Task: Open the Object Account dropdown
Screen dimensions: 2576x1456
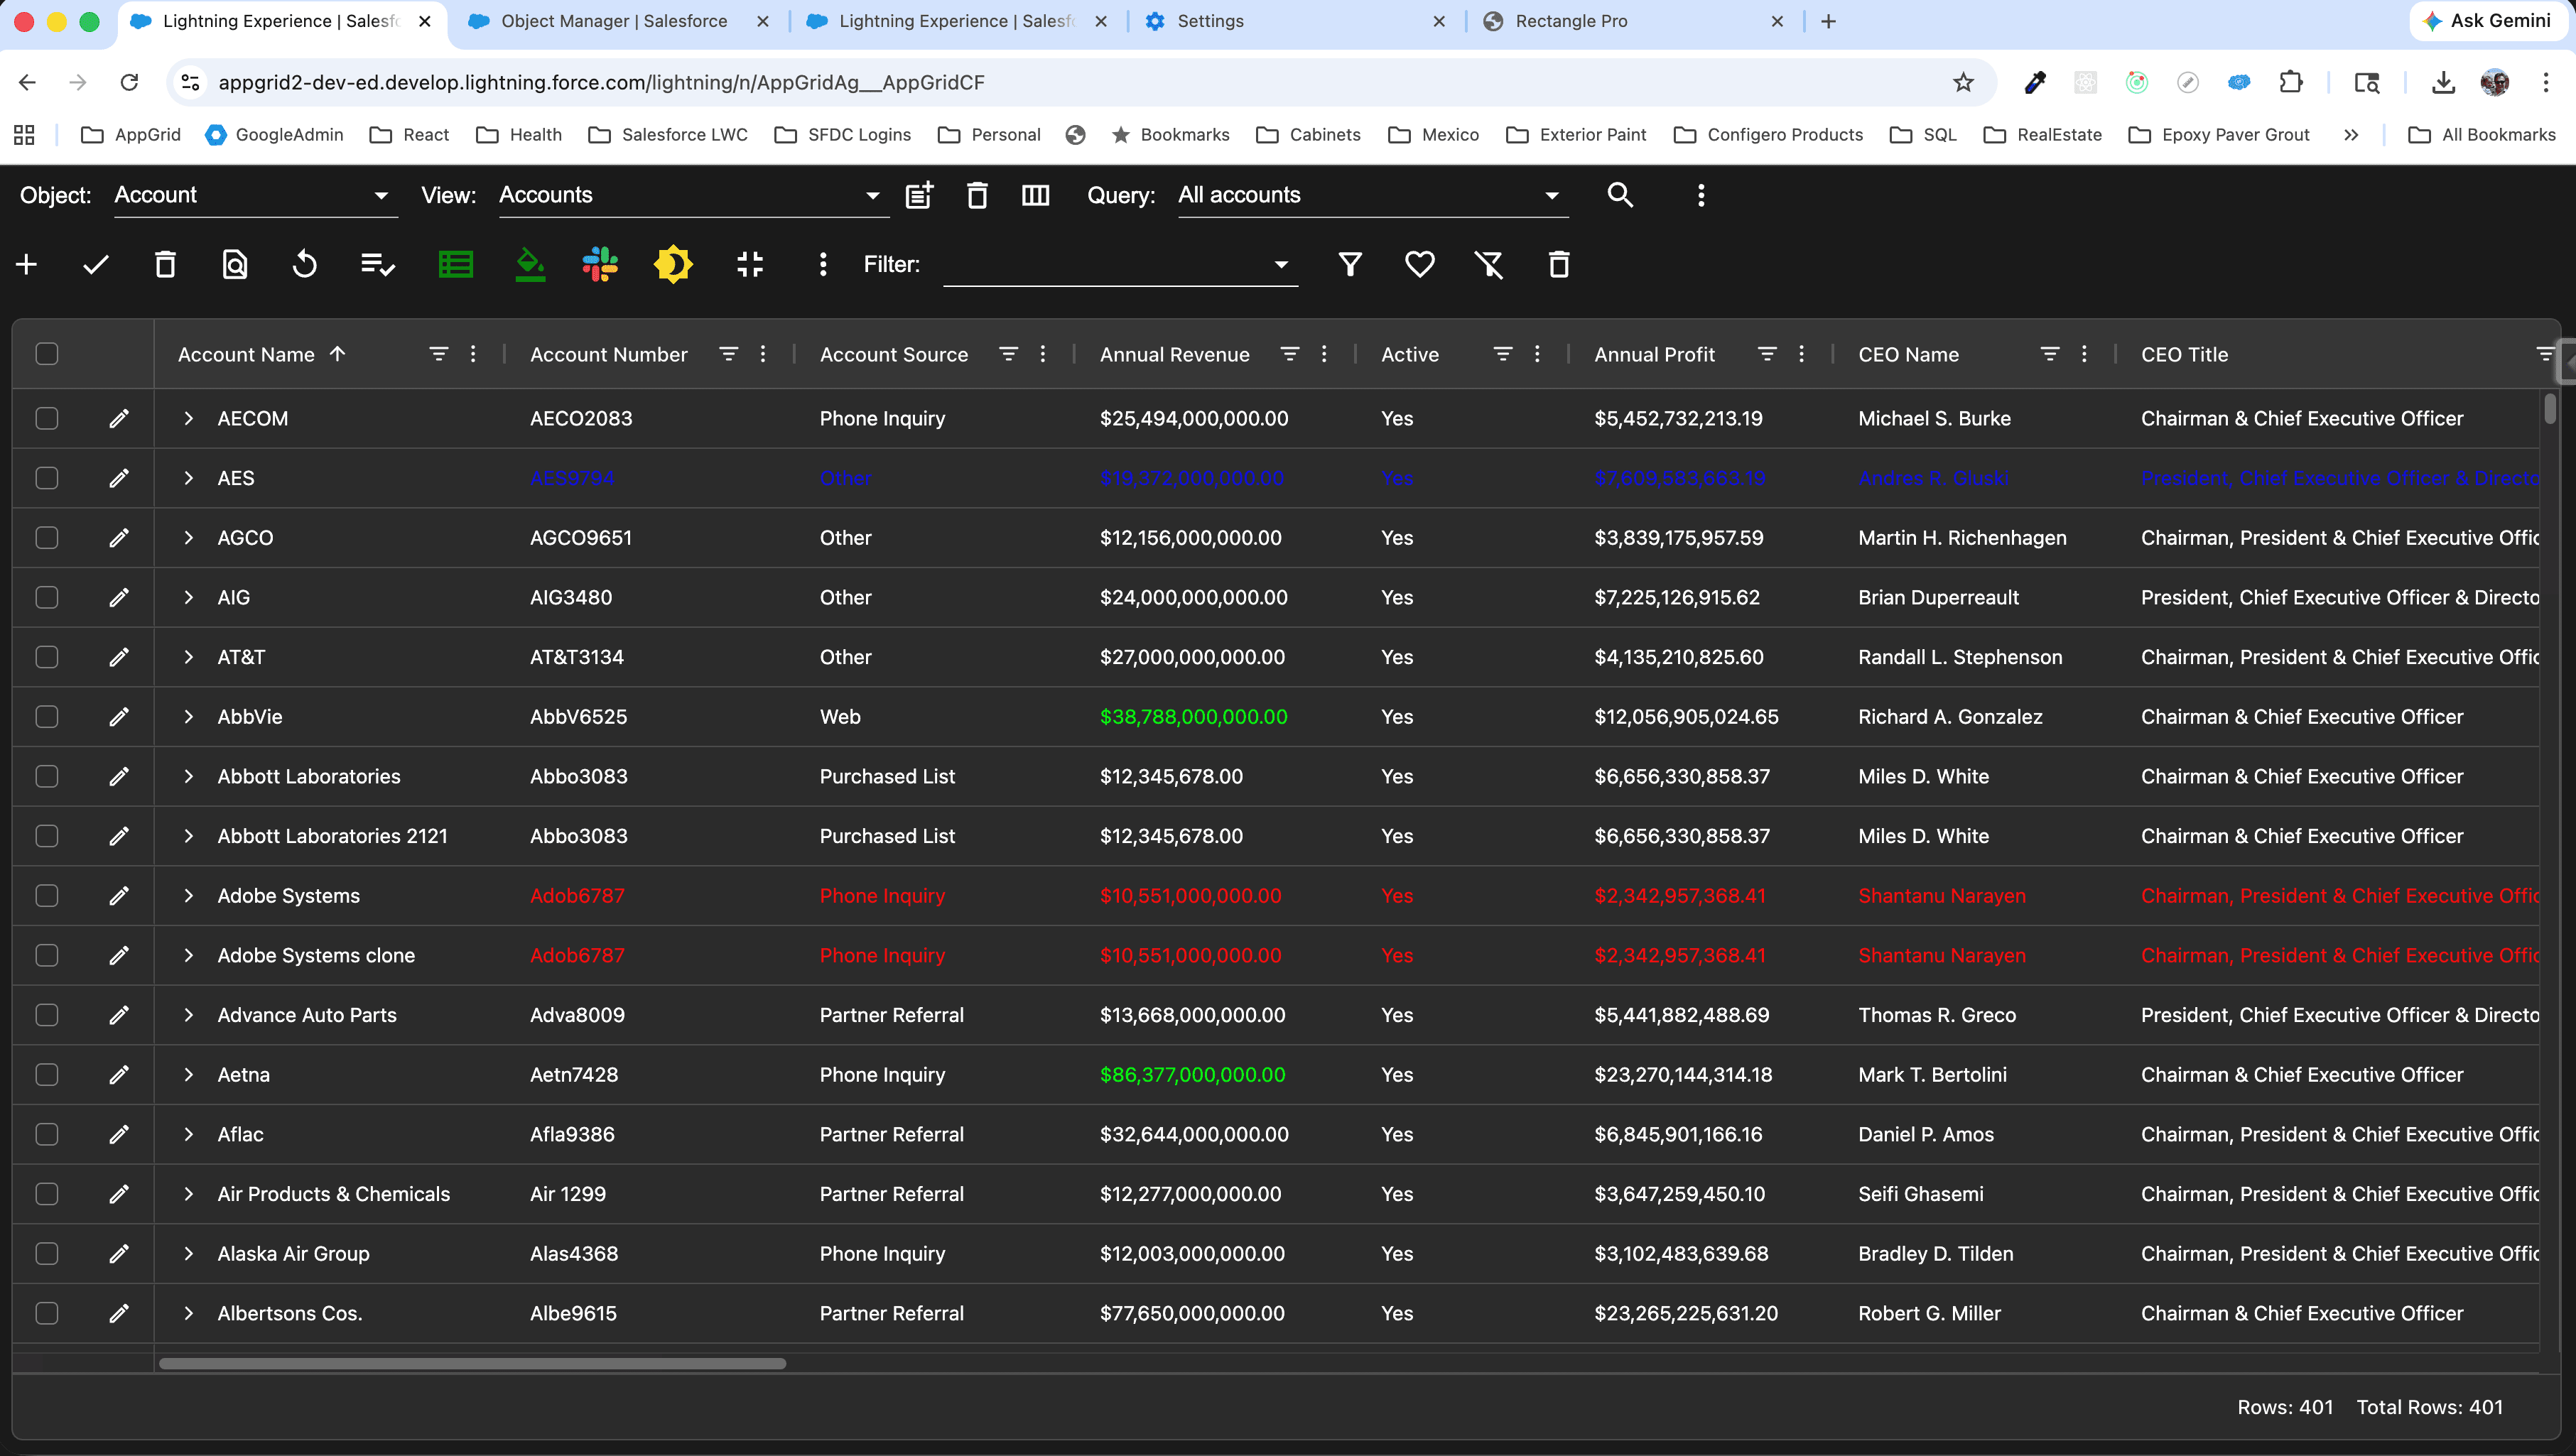Action: coord(254,195)
